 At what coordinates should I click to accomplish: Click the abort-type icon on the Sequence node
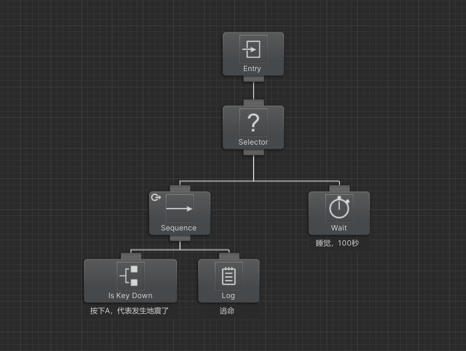[x=156, y=197]
